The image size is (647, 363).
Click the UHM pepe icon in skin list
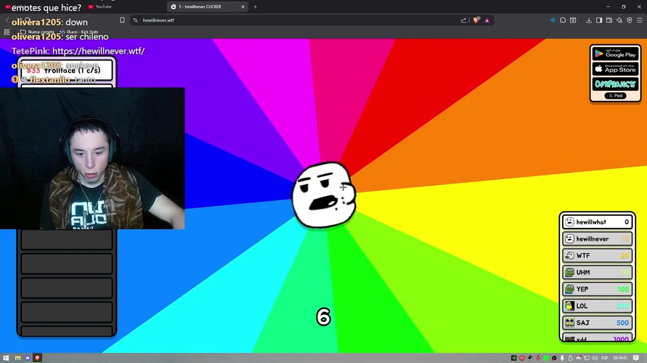click(570, 272)
